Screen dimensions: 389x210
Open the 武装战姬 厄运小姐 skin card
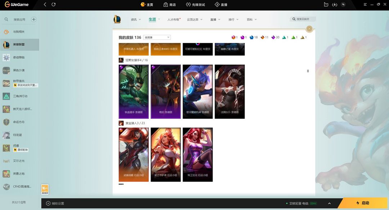point(134,155)
